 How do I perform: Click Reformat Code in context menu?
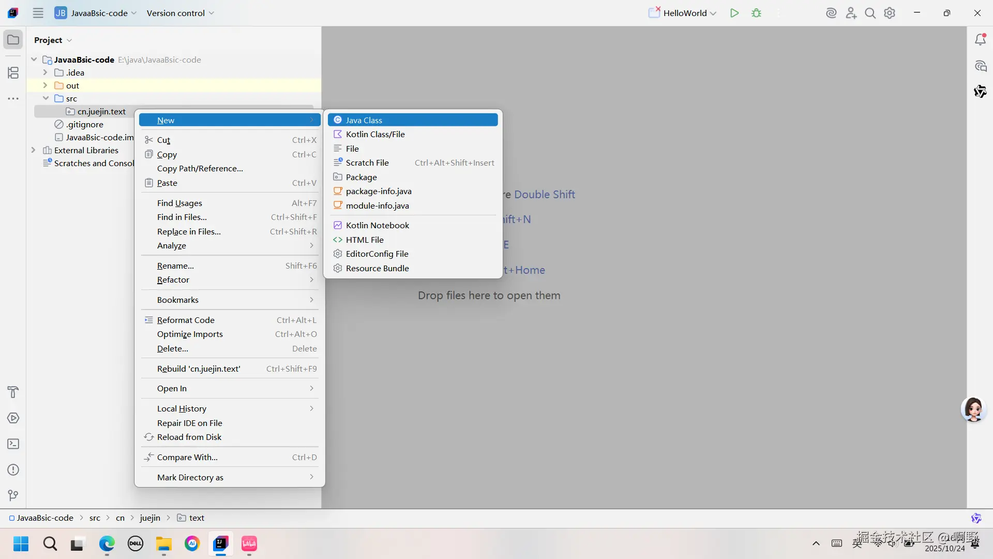coord(186,320)
